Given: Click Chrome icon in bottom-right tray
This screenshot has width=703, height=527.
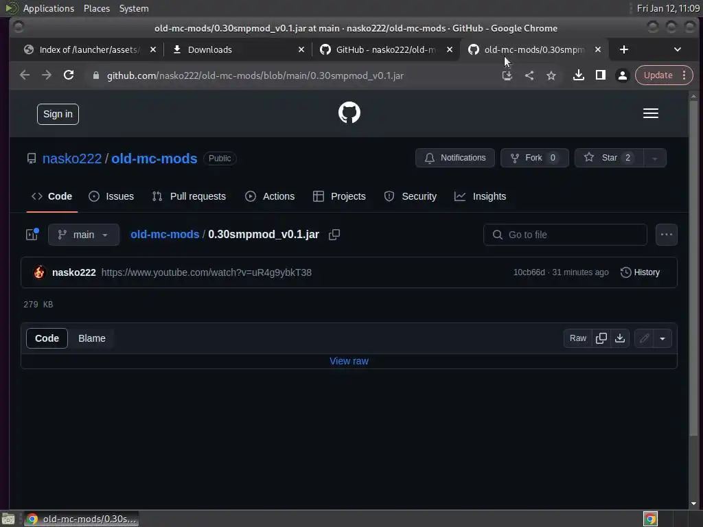Looking at the screenshot, I should [650, 519].
